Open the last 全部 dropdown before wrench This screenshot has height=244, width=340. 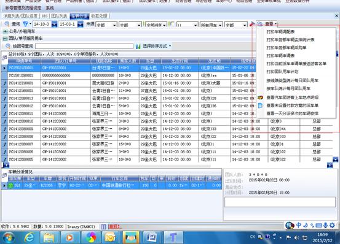coord(236,25)
